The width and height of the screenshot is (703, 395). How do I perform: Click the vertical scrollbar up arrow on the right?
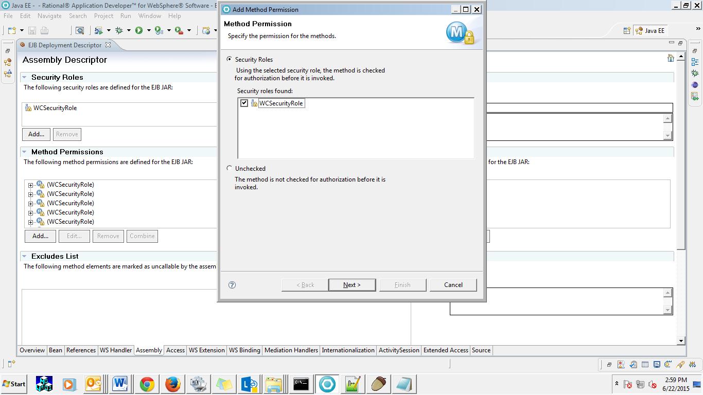(681, 56)
